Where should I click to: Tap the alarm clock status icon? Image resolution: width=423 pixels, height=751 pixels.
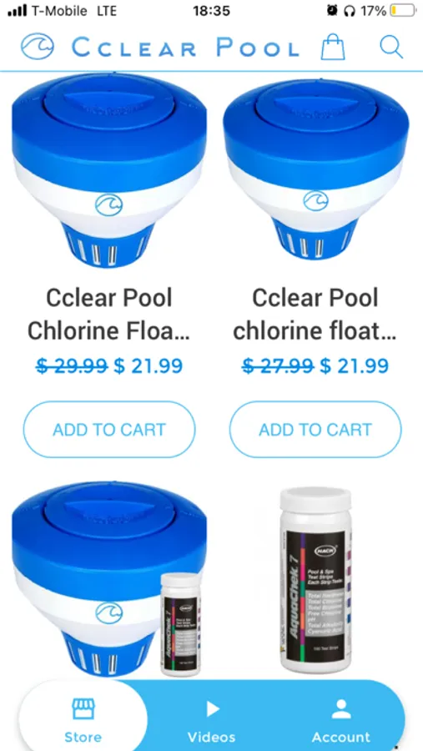(x=331, y=11)
